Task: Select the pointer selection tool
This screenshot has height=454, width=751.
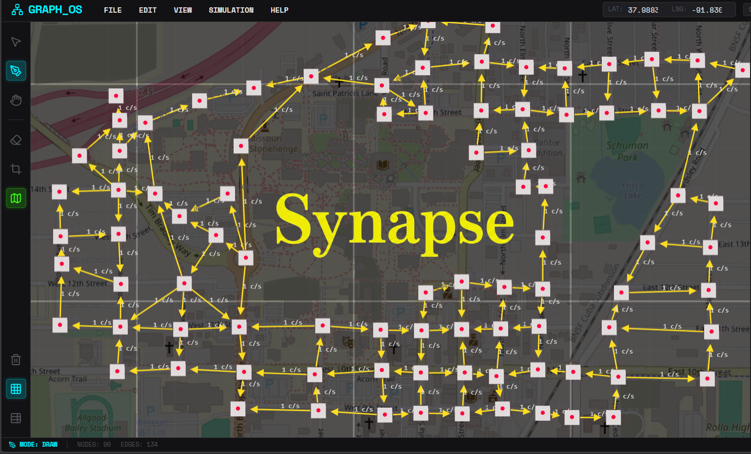Action: point(16,42)
